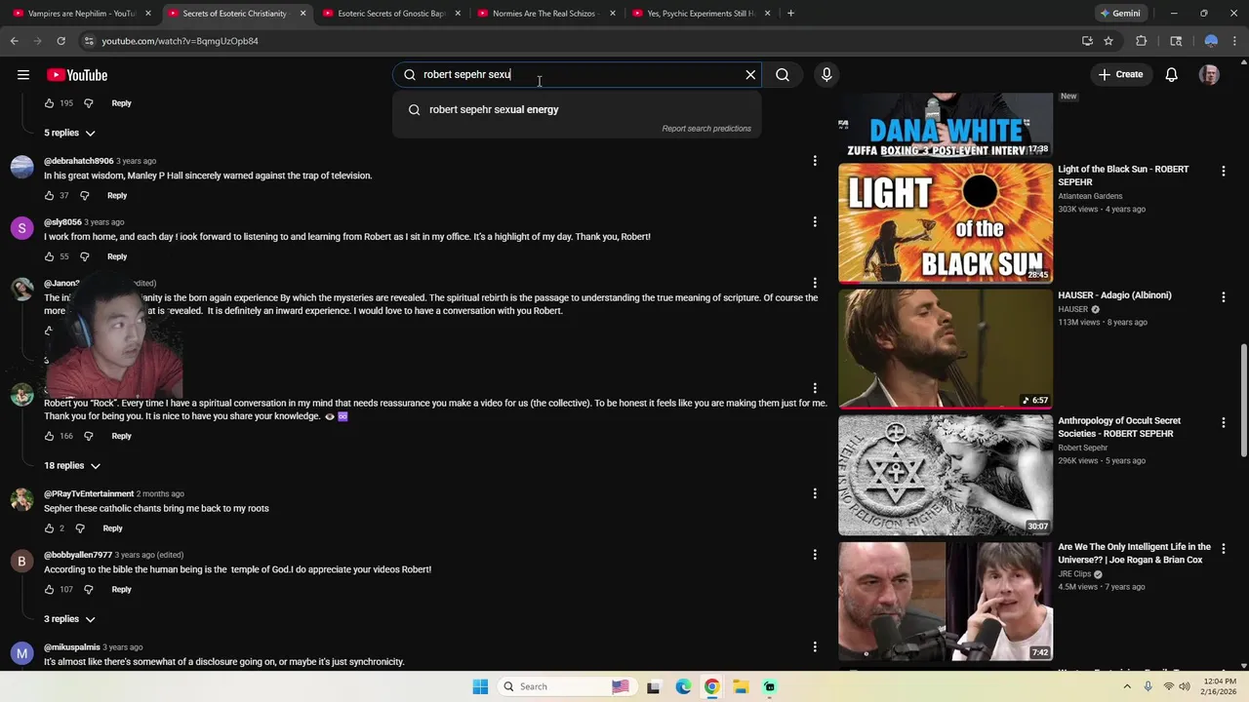Expand the 18 replies thread
This screenshot has height=702, width=1249.
point(72,466)
